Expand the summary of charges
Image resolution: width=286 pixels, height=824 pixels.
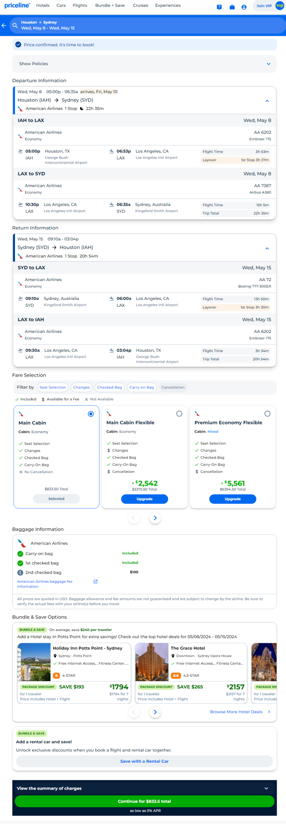(144, 788)
